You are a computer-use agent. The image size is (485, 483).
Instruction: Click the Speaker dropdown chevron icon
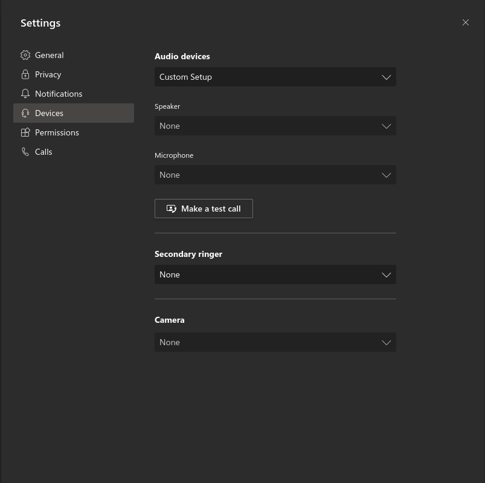[x=386, y=126]
